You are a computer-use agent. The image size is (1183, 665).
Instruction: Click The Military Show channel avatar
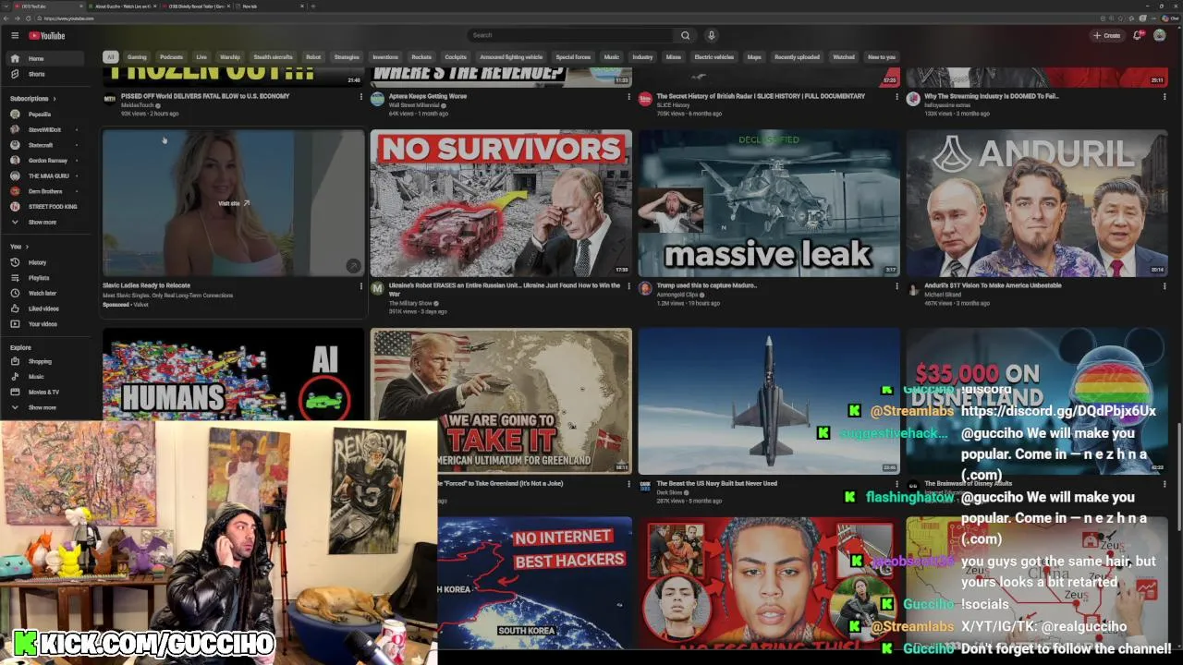pos(377,289)
